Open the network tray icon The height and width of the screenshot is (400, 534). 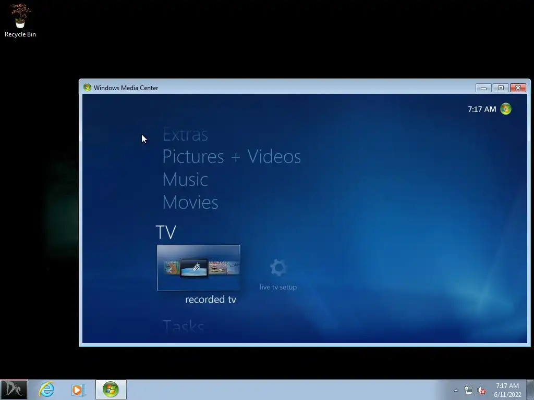(469, 391)
